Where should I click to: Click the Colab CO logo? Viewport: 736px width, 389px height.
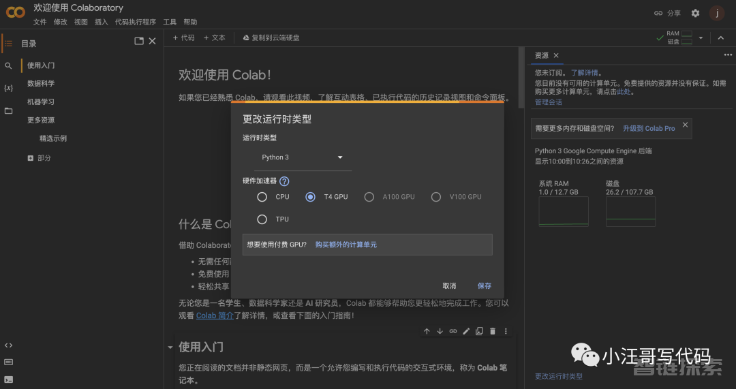point(15,12)
